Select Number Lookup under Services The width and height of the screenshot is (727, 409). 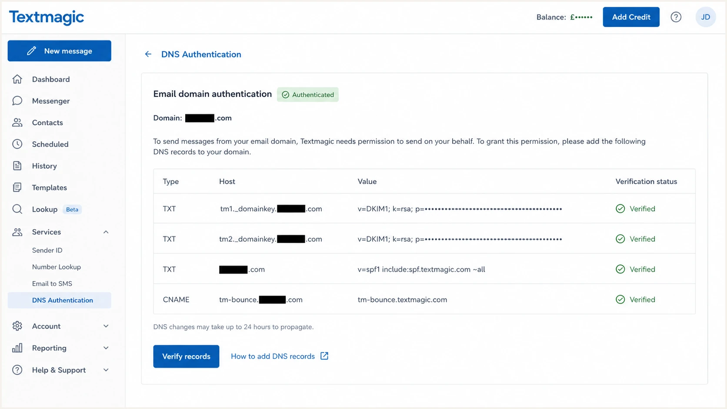pos(57,267)
